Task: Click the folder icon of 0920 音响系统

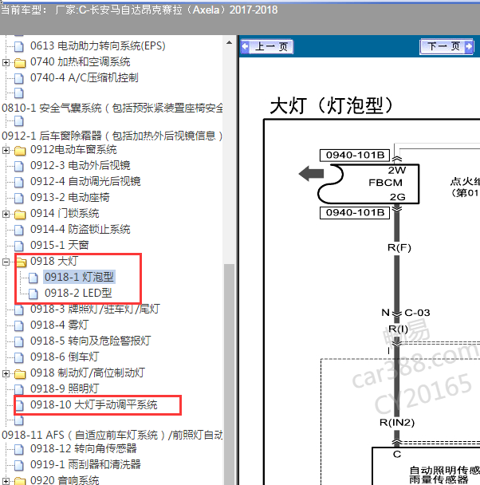Action: pyautogui.click(x=20, y=481)
